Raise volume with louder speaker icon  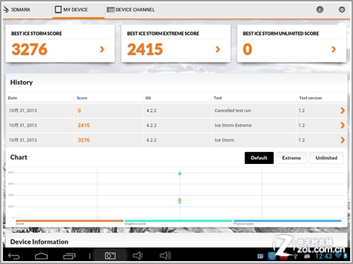click(165, 256)
